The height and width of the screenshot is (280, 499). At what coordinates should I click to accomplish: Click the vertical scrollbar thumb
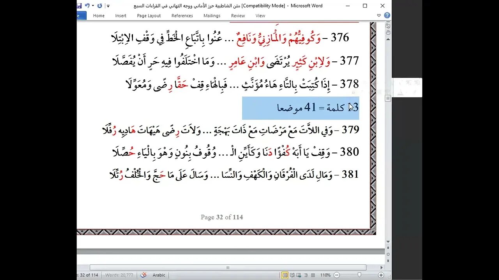(388, 99)
